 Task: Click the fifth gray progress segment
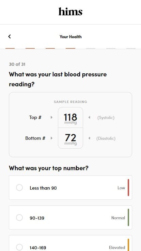pos(91,48)
